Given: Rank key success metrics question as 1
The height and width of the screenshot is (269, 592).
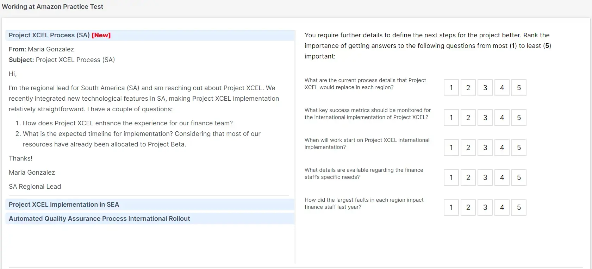Looking at the screenshot, I should [451, 118].
